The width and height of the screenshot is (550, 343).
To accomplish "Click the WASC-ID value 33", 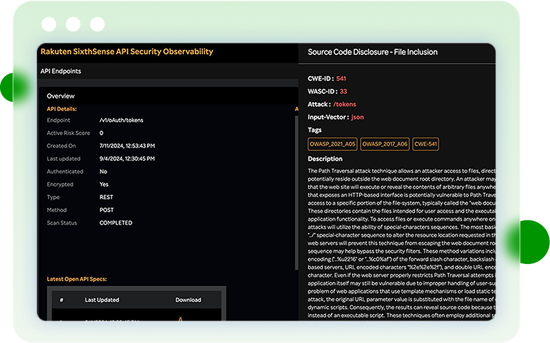I will (343, 91).
